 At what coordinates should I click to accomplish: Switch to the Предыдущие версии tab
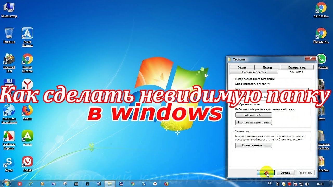click(254, 72)
